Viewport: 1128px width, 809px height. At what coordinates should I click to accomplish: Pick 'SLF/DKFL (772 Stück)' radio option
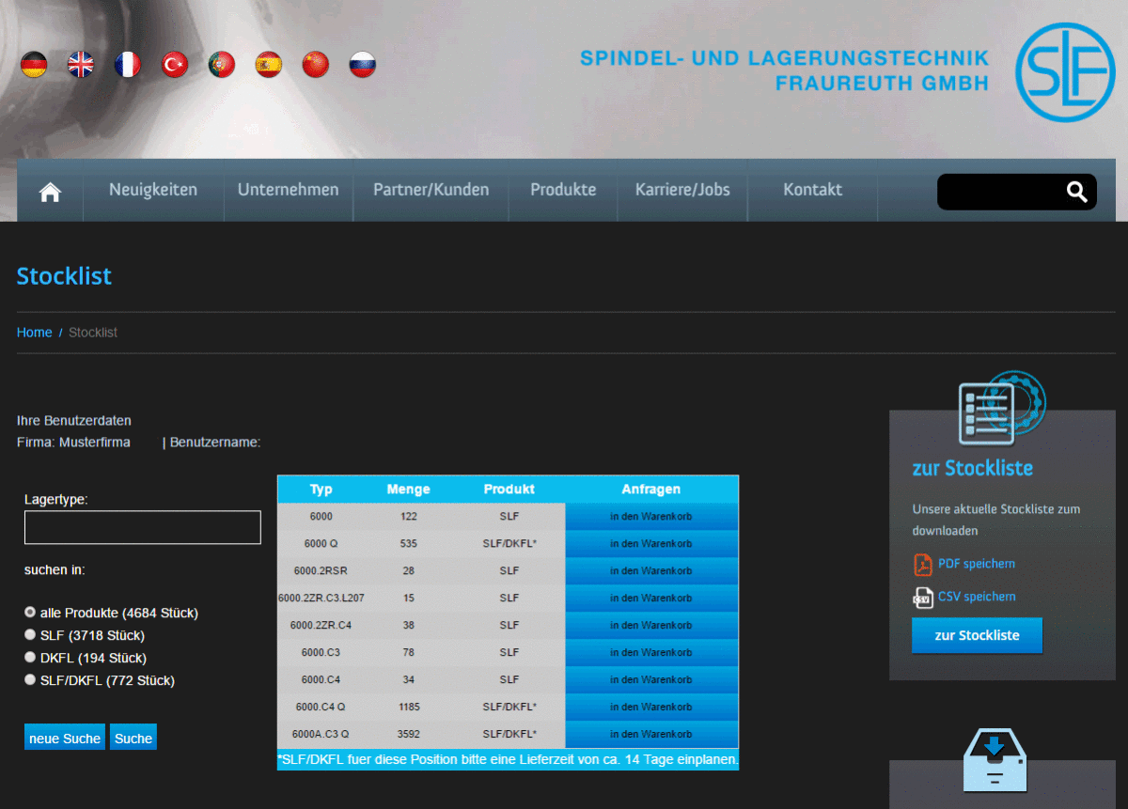pyautogui.click(x=30, y=680)
